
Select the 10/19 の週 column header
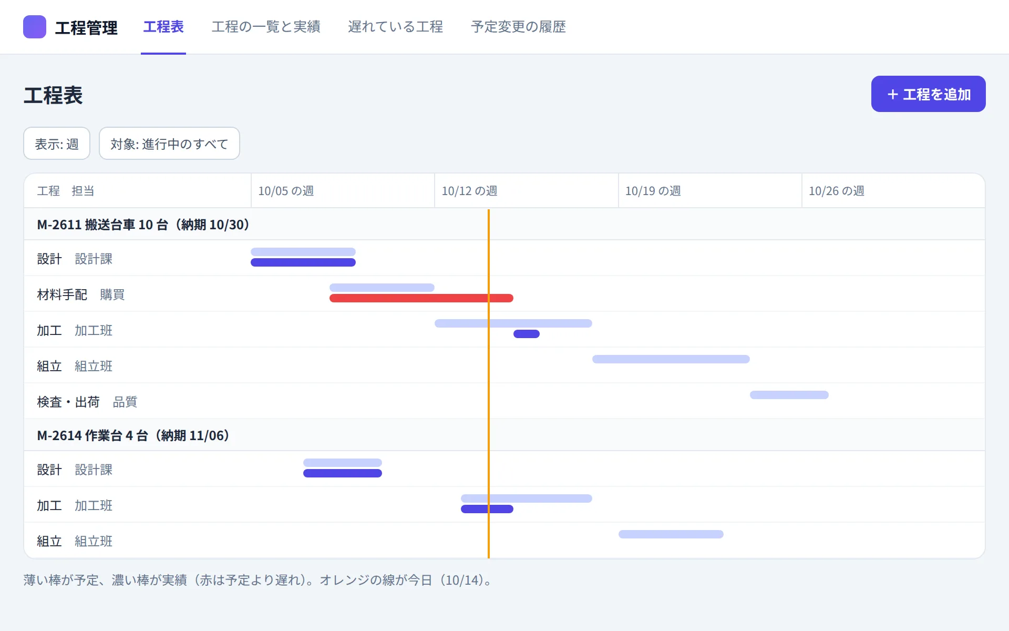pyautogui.click(x=710, y=191)
